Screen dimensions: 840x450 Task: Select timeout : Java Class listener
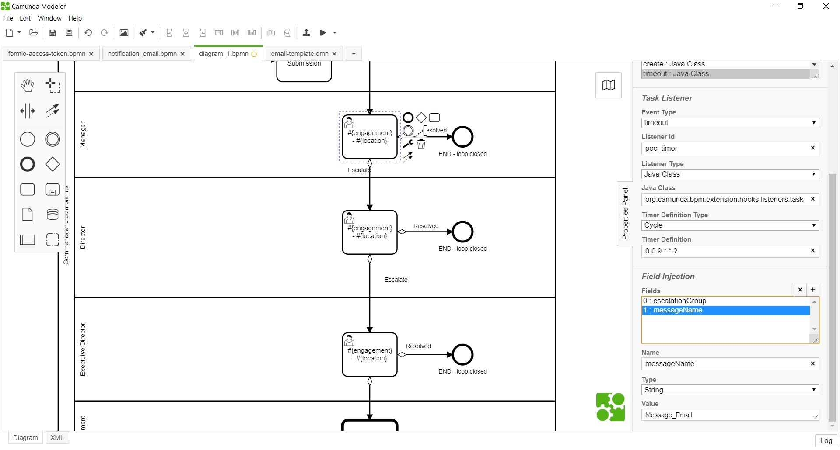coord(726,74)
